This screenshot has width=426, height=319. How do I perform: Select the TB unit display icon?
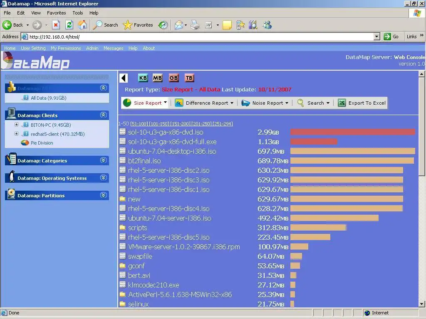point(189,78)
